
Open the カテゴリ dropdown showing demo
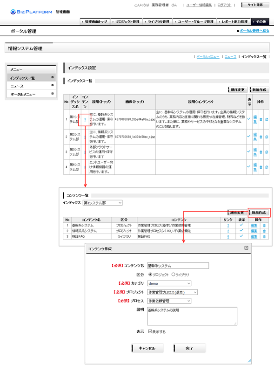tap(169, 283)
